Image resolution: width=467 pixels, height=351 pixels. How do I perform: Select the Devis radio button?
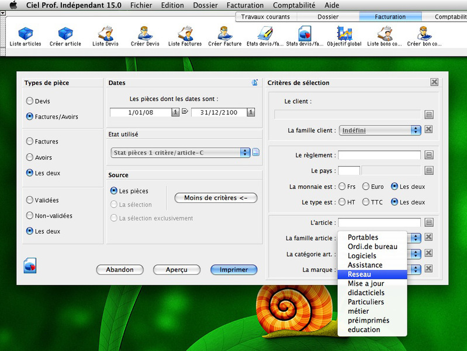(29, 101)
